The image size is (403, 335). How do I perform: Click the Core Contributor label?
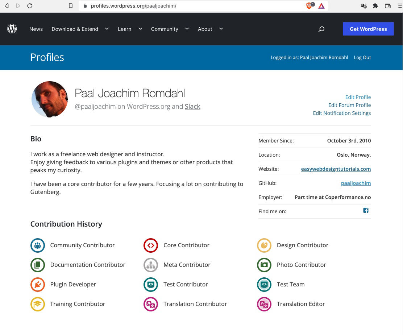pos(186,245)
